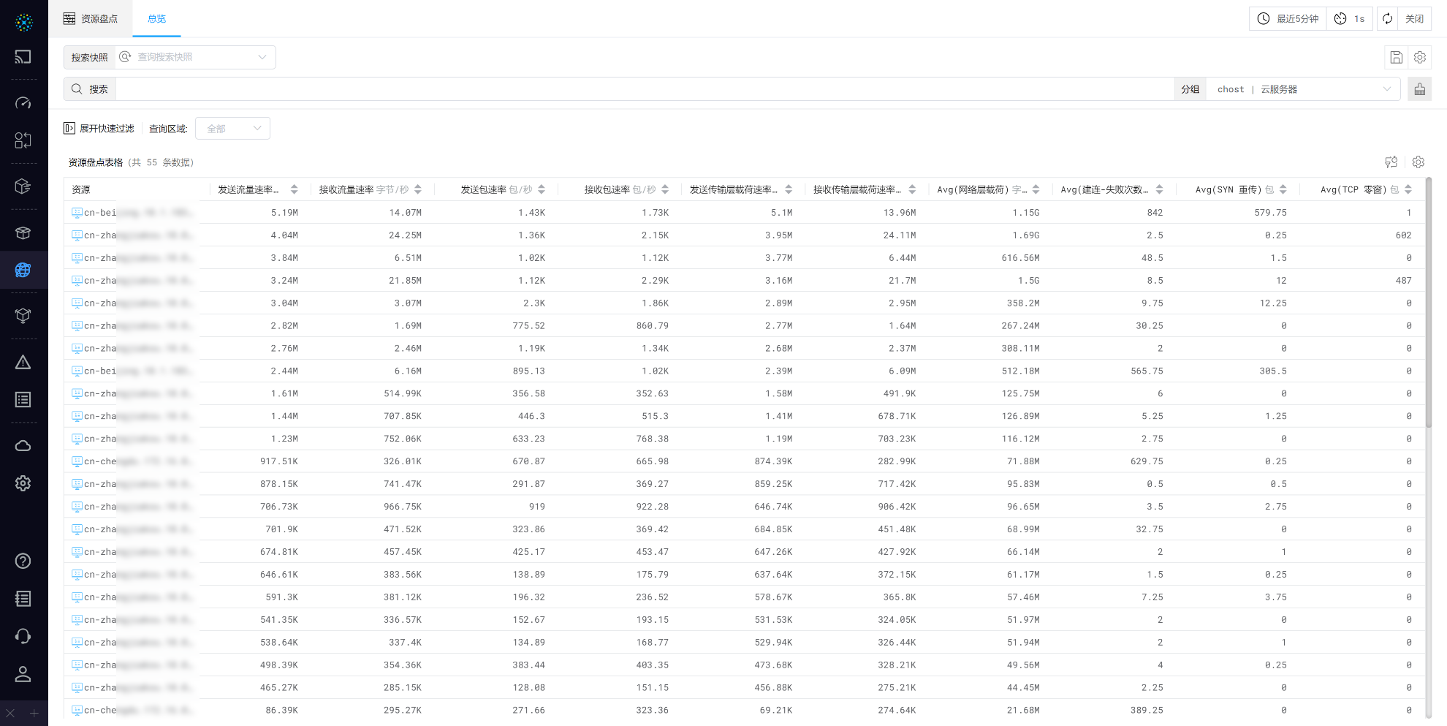Click the help question mark sidebar icon
1447x726 pixels.
click(23, 561)
